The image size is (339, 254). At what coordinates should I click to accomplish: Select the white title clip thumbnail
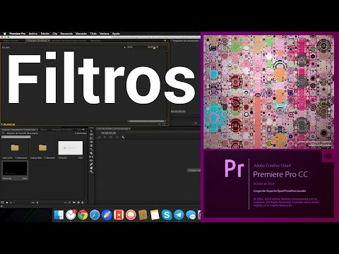pyautogui.click(x=71, y=147)
